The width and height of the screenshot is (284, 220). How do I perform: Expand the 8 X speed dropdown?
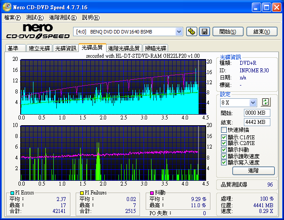[x=253, y=102]
